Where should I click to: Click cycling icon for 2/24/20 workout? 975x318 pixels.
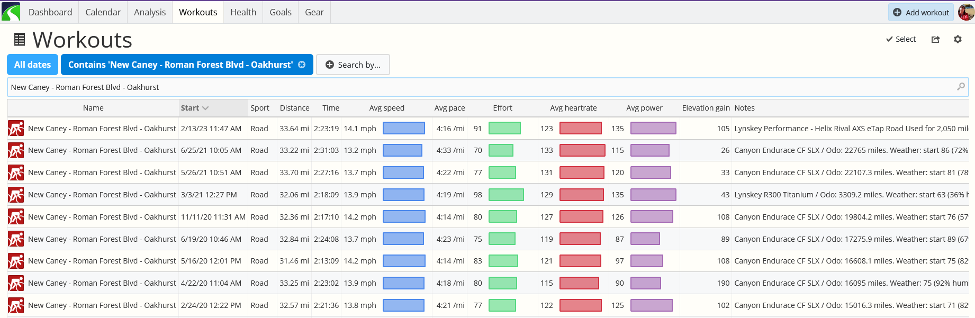click(16, 306)
